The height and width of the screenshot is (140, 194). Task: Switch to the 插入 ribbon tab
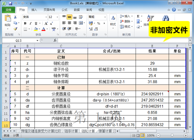(x=34, y=10)
